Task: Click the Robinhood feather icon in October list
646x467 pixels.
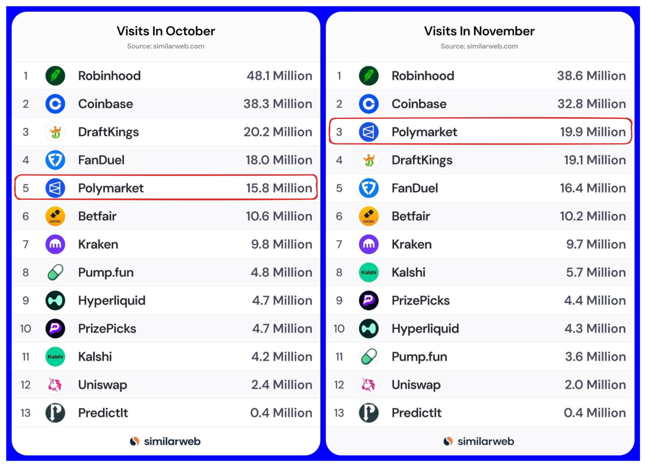Action: point(55,76)
